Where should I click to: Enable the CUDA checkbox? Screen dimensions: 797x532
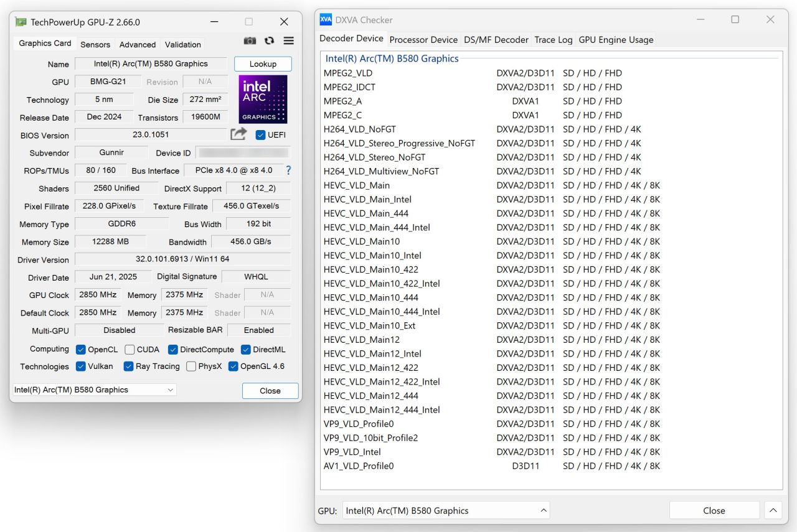130,350
